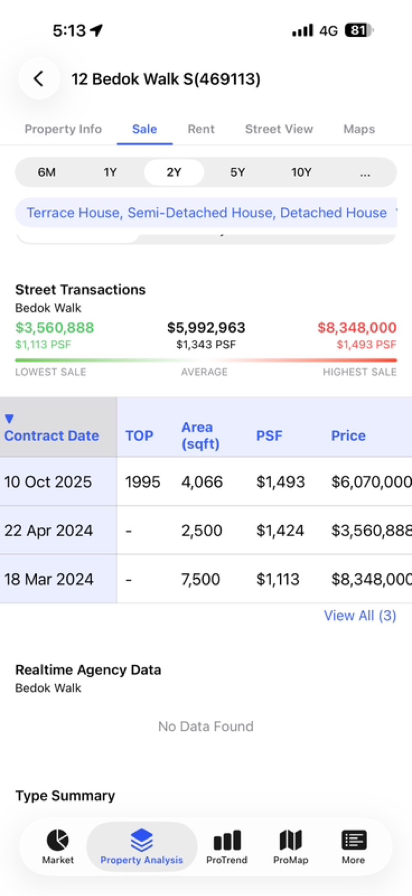Open ProTrend bar chart icon
The width and height of the screenshot is (412, 896).
(x=227, y=840)
